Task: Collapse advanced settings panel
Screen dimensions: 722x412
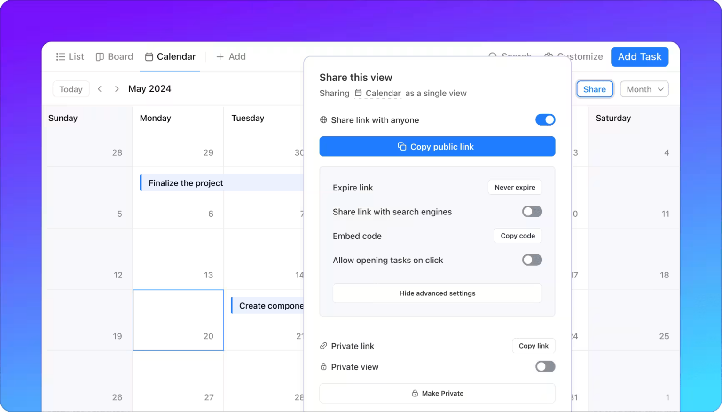Action: tap(437, 293)
